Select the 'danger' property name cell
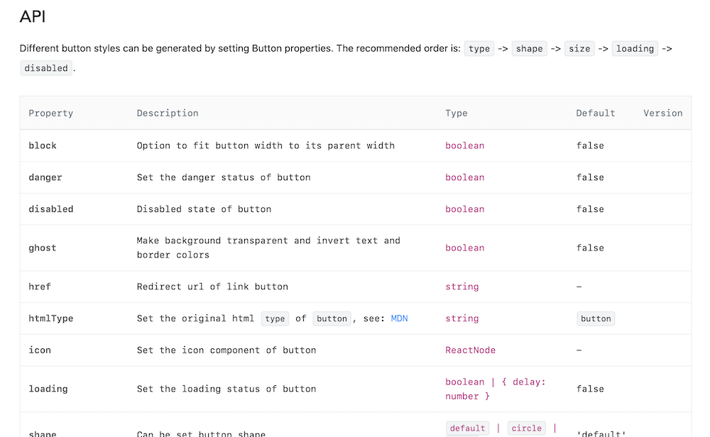 click(x=45, y=177)
